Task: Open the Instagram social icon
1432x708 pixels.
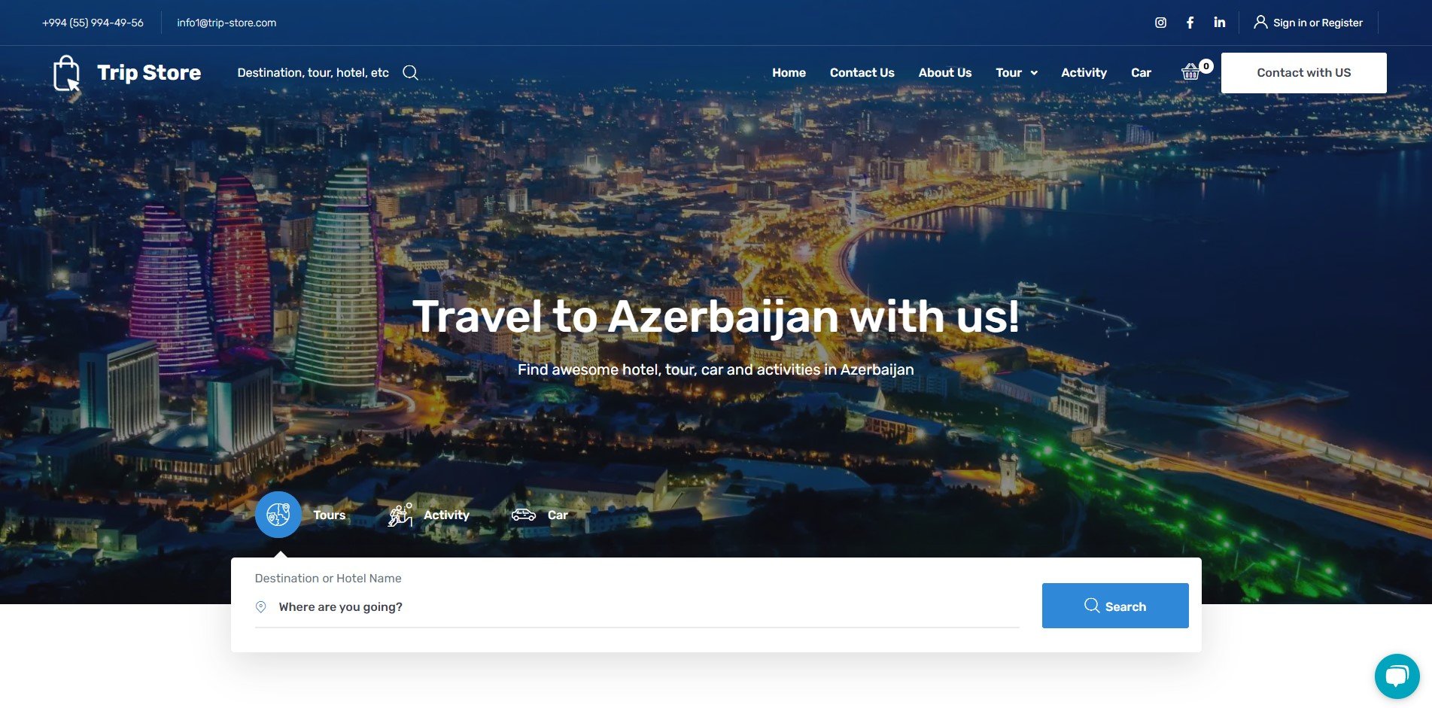Action: (x=1160, y=23)
